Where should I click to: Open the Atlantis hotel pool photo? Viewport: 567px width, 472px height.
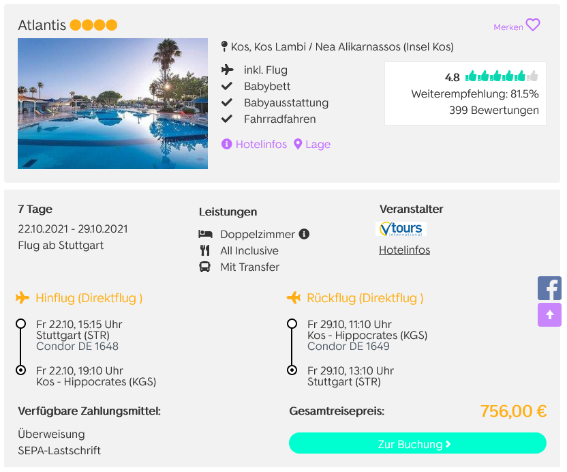coord(113,104)
